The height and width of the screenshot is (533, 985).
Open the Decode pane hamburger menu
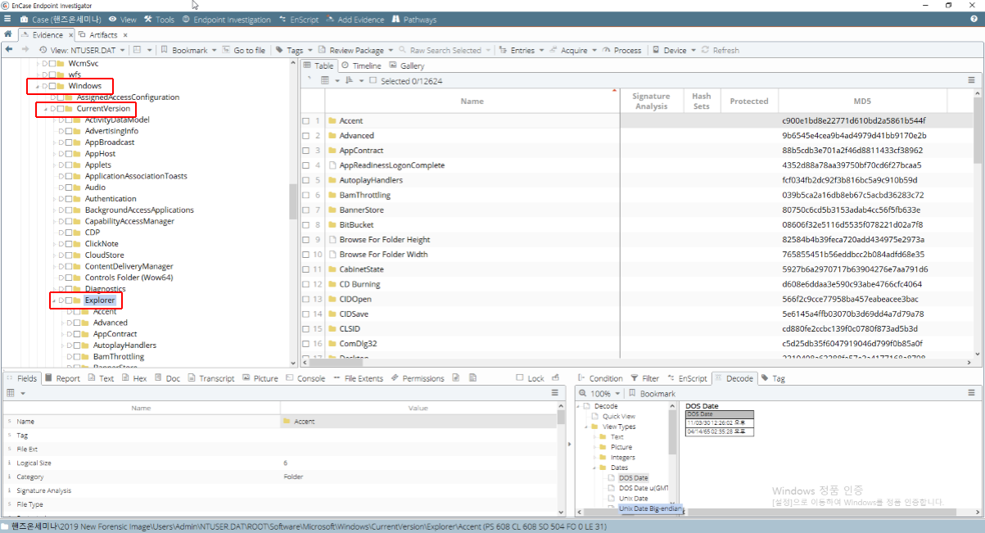(972, 393)
